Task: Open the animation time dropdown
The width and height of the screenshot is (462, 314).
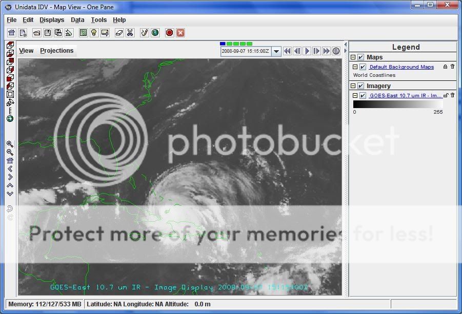Action: point(276,51)
